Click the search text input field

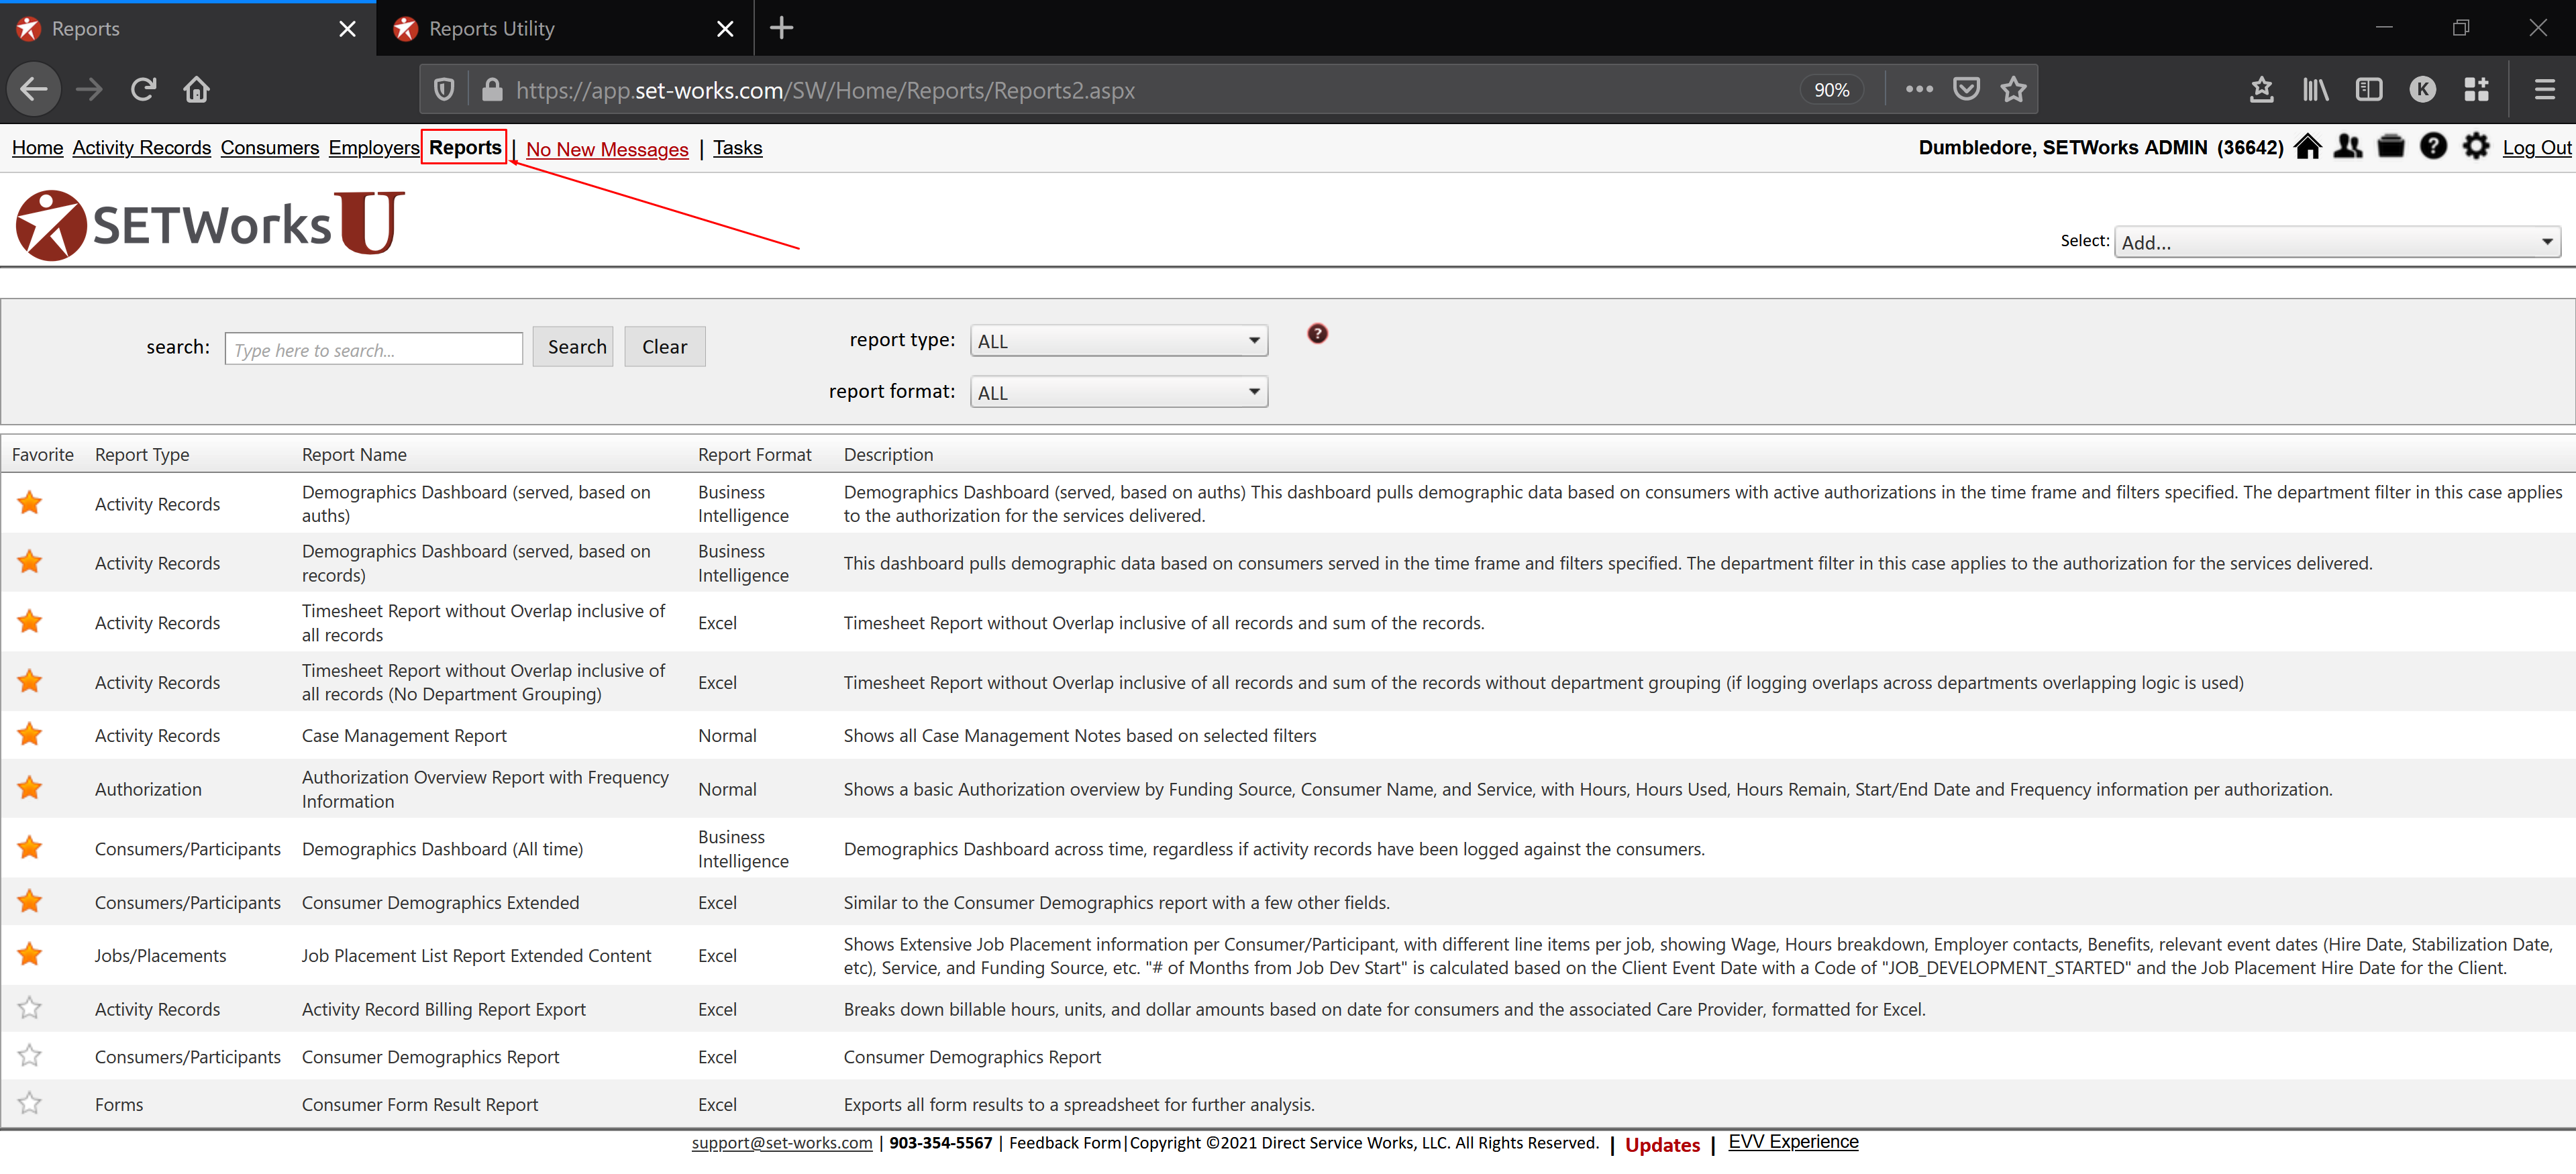pyautogui.click(x=373, y=349)
